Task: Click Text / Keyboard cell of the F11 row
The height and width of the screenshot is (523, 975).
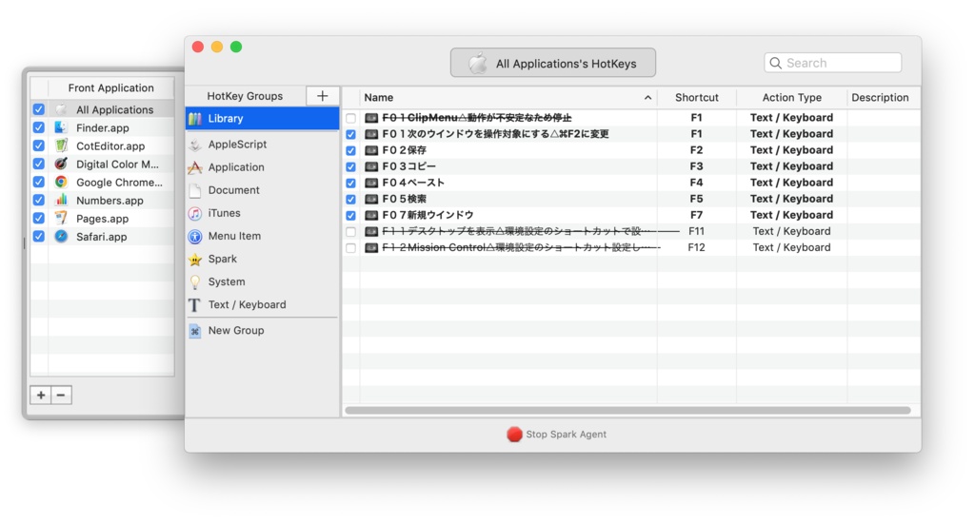Action: (791, 232)
